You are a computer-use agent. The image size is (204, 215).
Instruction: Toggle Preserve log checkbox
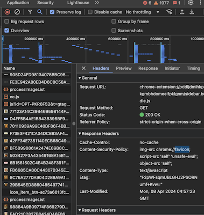pyautogui.click(x=52, y=12)
